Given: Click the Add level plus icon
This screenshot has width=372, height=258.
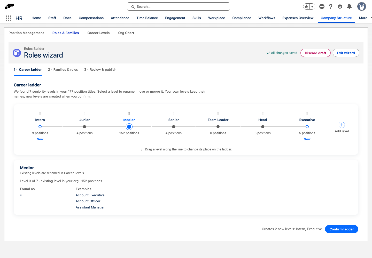Looking at the screenshot, I should point(342,125).
